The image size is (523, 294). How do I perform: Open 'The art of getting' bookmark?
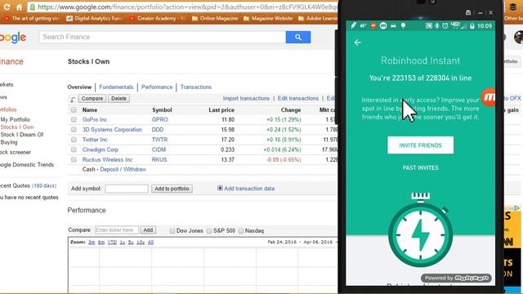click(x=32, y=18)
